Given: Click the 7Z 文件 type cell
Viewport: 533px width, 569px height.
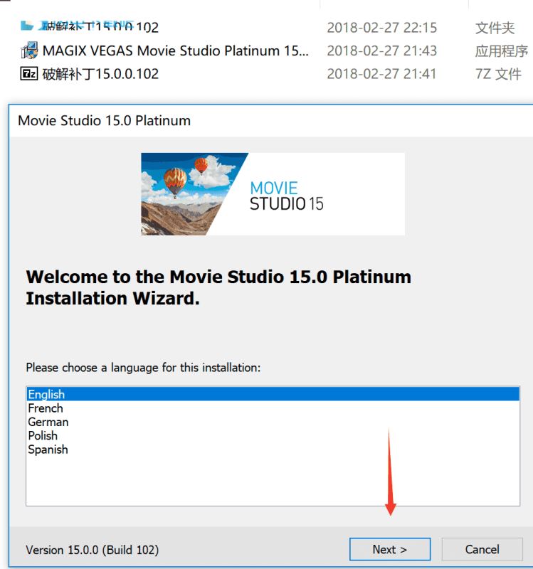Looking at the screenshot, I should coord(498,74).
